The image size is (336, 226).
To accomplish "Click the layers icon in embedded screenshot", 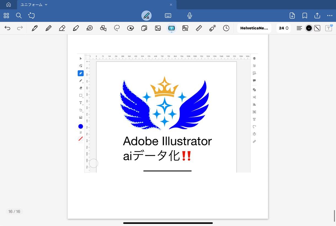I will click(x=254, y=58).
